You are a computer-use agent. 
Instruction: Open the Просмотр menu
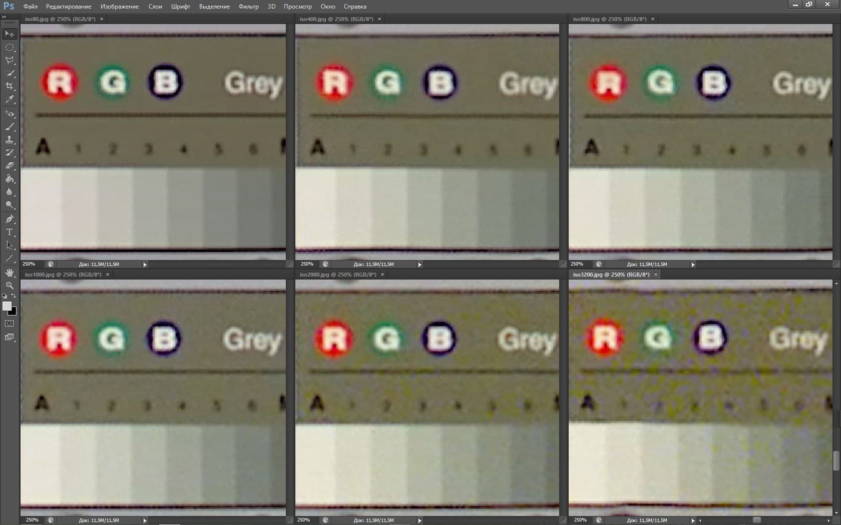click(x=298, y=6)
